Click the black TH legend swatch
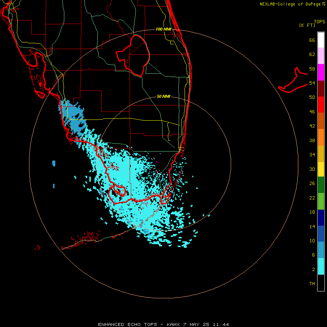The height and width of the screenshot is (327, 327). tap(321, 283)
